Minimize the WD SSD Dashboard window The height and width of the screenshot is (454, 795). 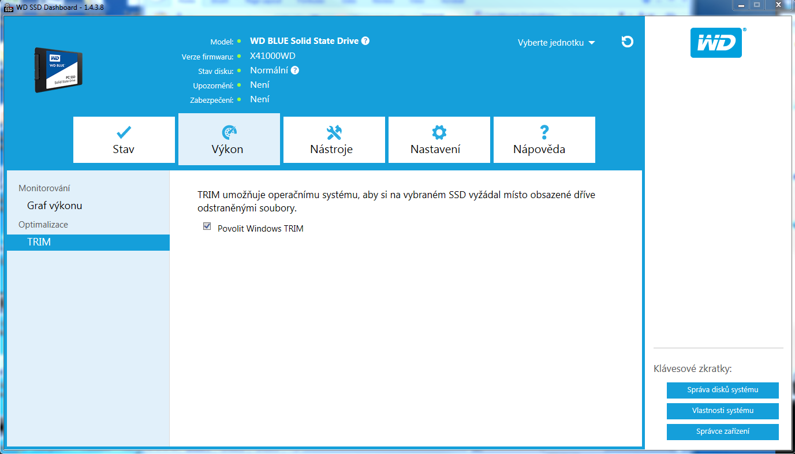point(741,5)
